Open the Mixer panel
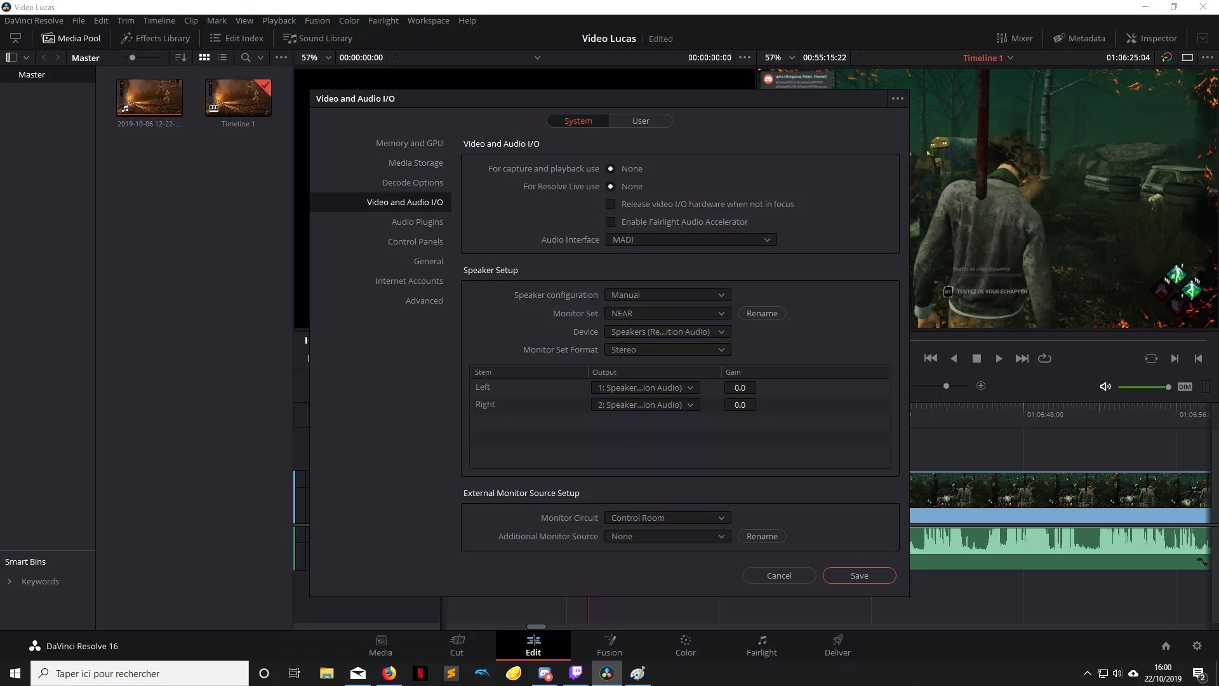Image resolution: width=1219 pixels, height=686 pixels. (1014, 38)
